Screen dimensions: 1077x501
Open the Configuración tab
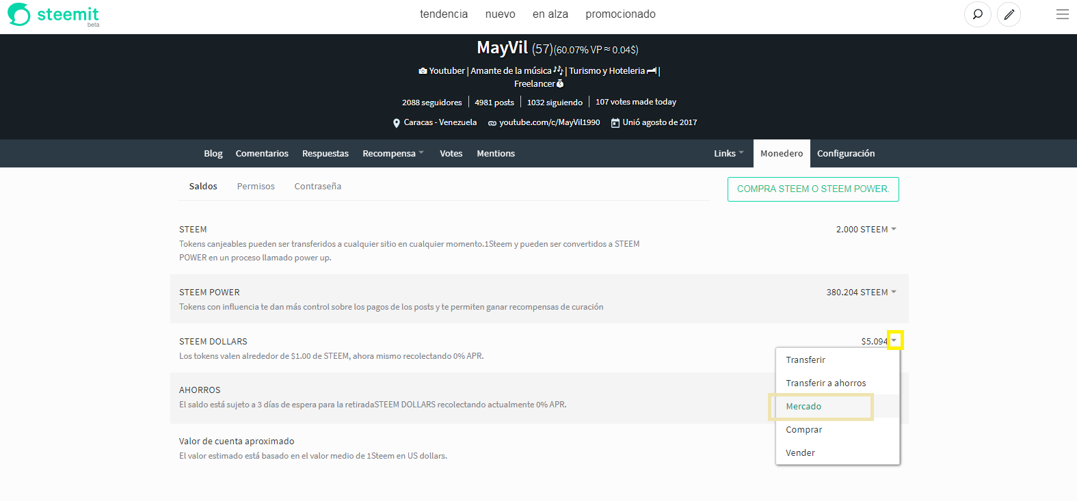point(846,154)
